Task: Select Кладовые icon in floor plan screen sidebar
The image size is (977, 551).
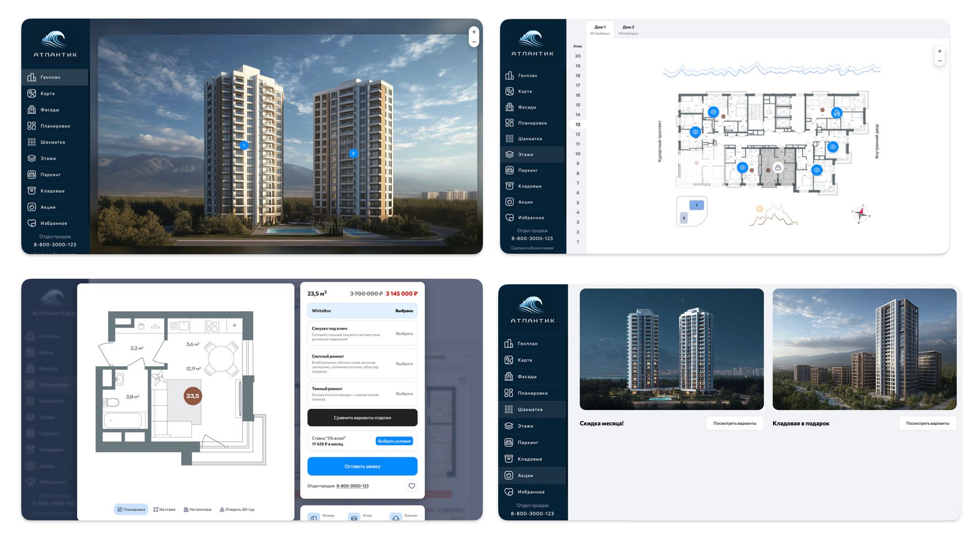Action: coord(510,186)
